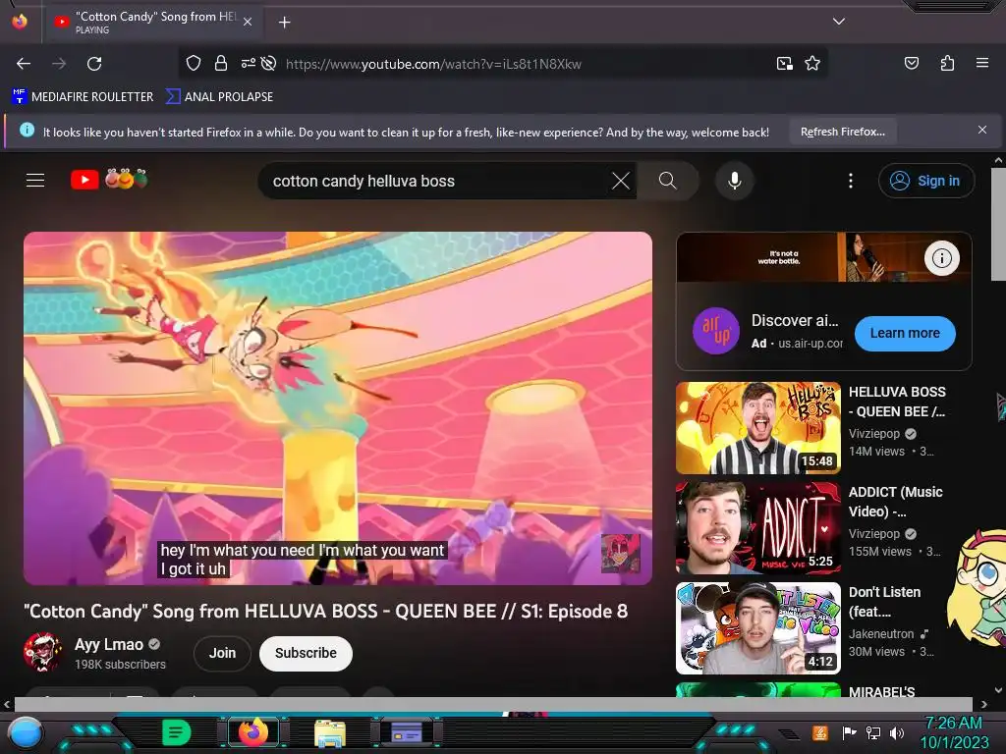Open the Don't Listen video thumbnail
Image resolution: width=1006 pixels, height=754 pixels.
click(x=758, y=628)
